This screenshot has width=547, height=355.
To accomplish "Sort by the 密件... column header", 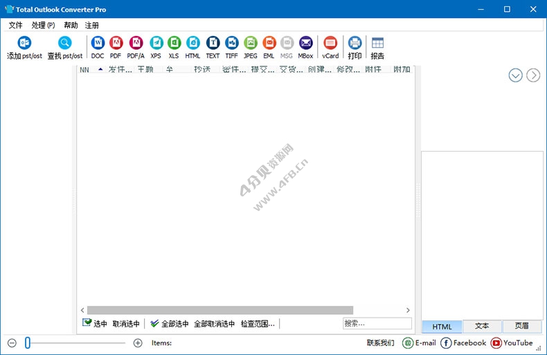I will pyautogui.click(x=234, y=69).
